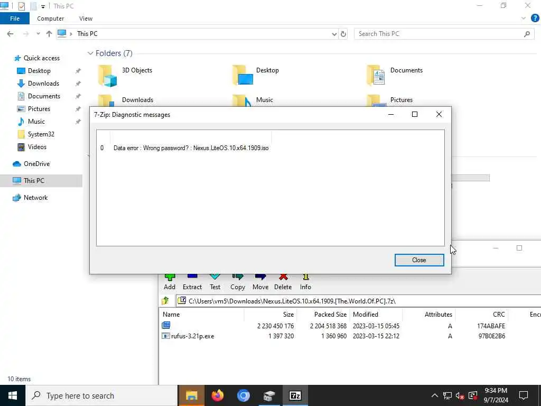The image size is (541, 406).
Task: Refresh the This PC view
Action: [x=343, y=34]
